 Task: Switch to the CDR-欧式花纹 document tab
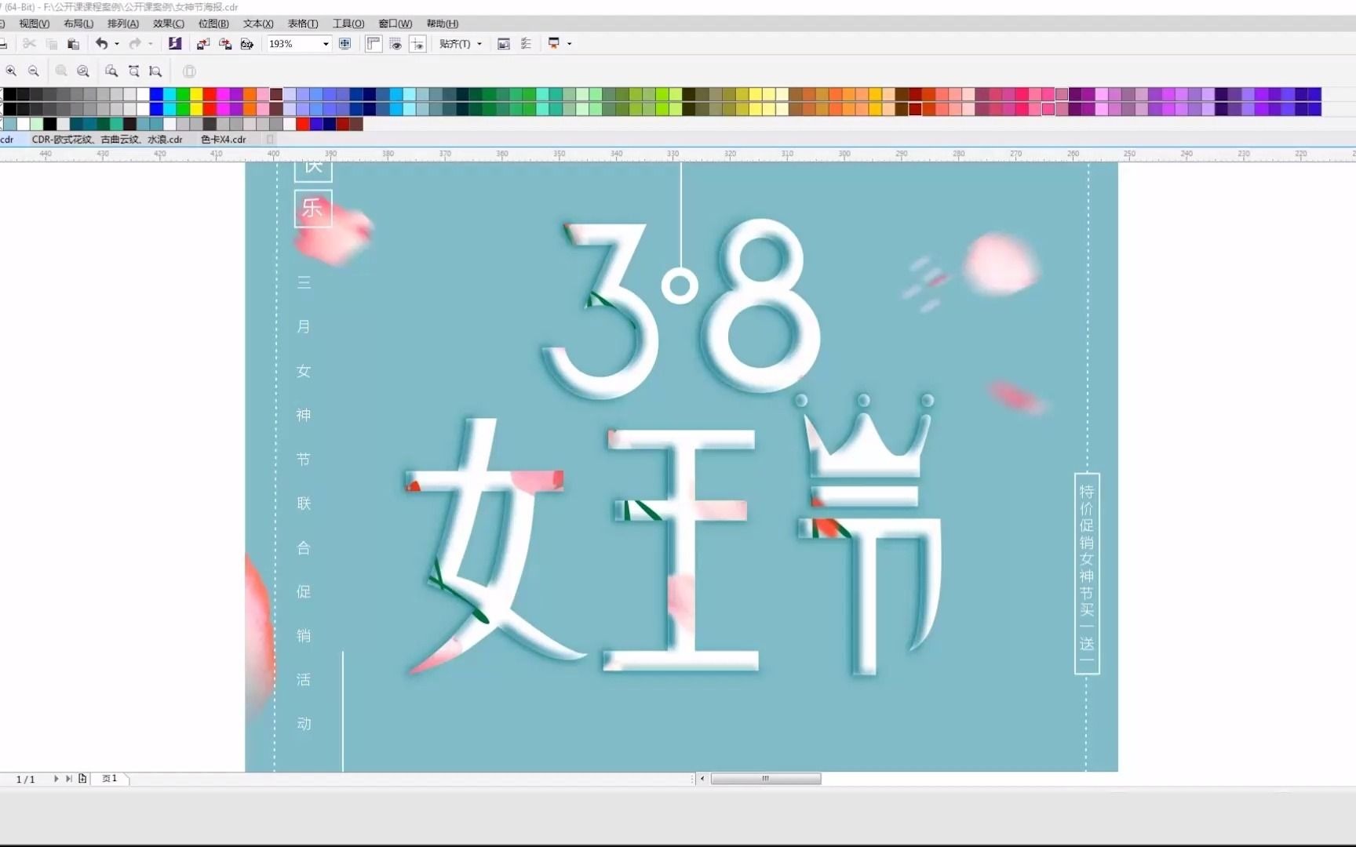(x=107, y=140)
